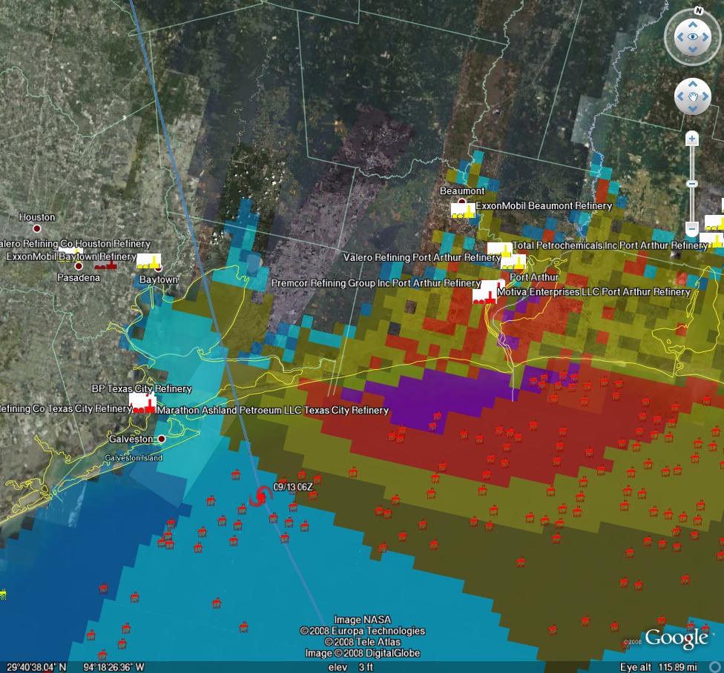This screenshot has width=724, height=673.
Task: Select the Galveston placemark dot
Action: pyautogui.click(x=162, y=439)
